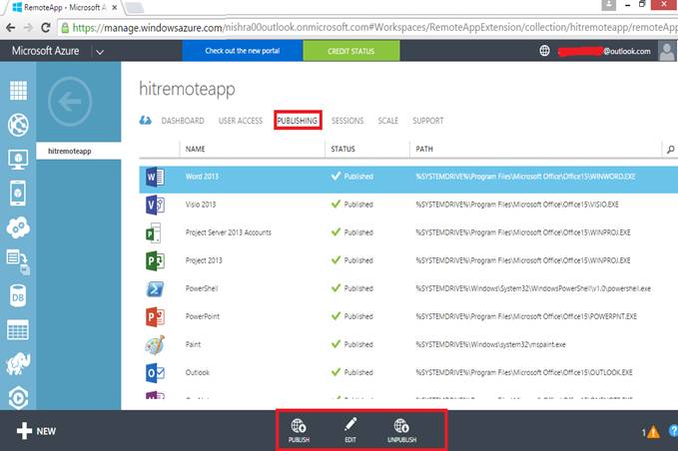The image size is (678, 451).
Task: Switch to the Support tab
Action: point(427,121)
